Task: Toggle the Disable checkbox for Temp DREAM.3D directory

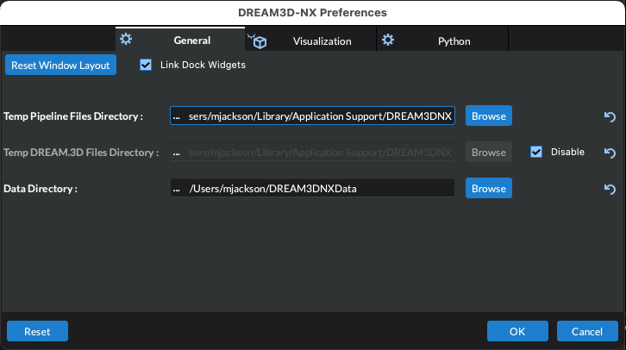Action: point(536,152)
